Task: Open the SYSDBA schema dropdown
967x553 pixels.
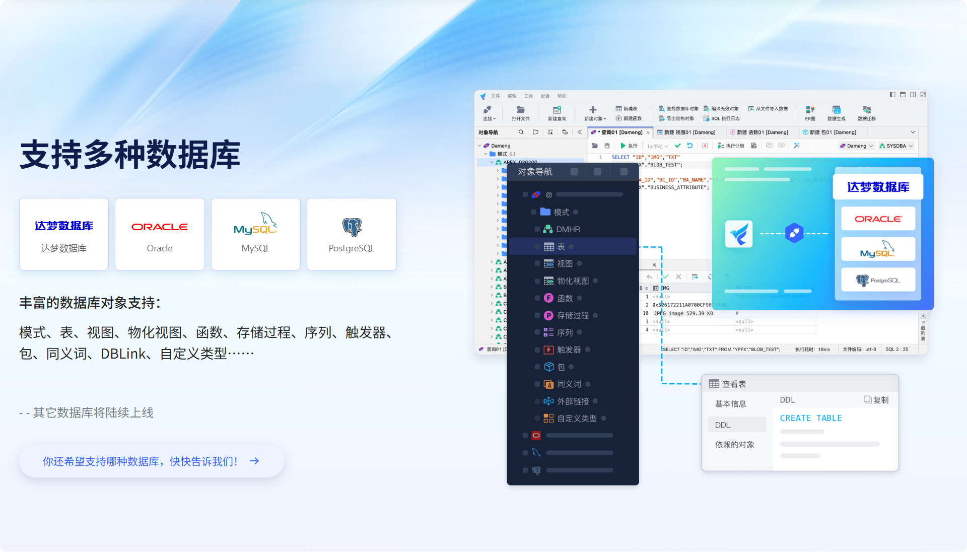Action: (896, 146)
